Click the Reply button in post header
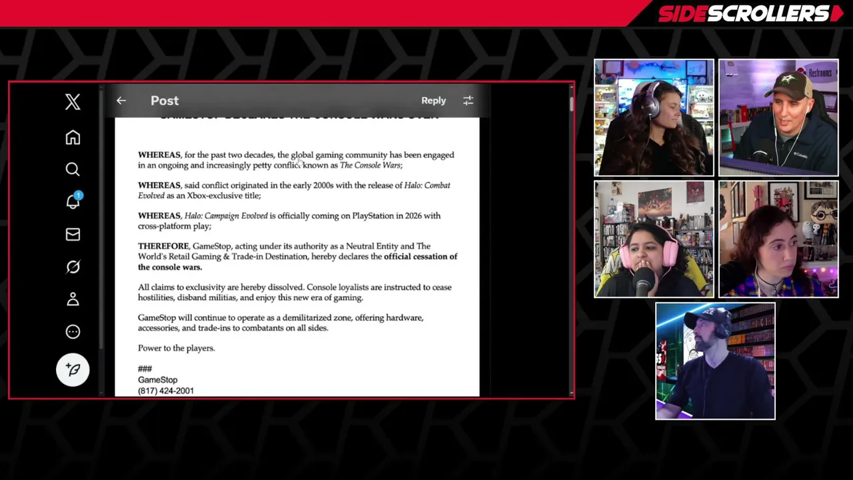The width and height of the screenshot is (853, 480). 433,101
